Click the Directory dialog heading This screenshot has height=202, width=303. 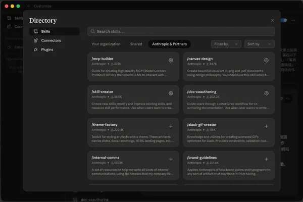pos(43,21)
